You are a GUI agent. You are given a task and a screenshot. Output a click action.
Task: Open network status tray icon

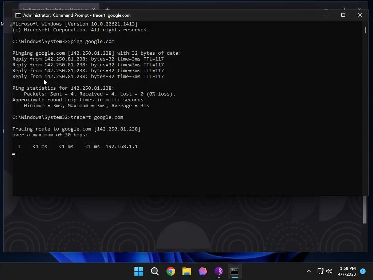tap(321, 271)
